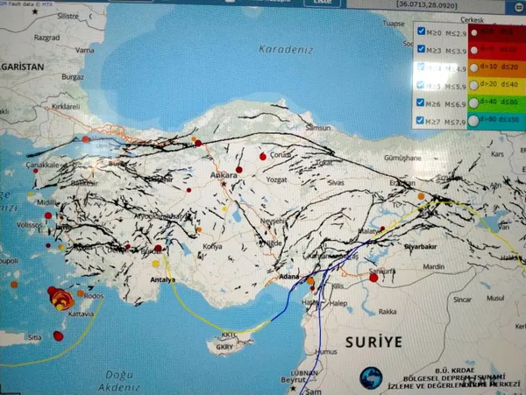
Task: Select the d>40 d≤80 depth radio button
Action: click(473, 103)
